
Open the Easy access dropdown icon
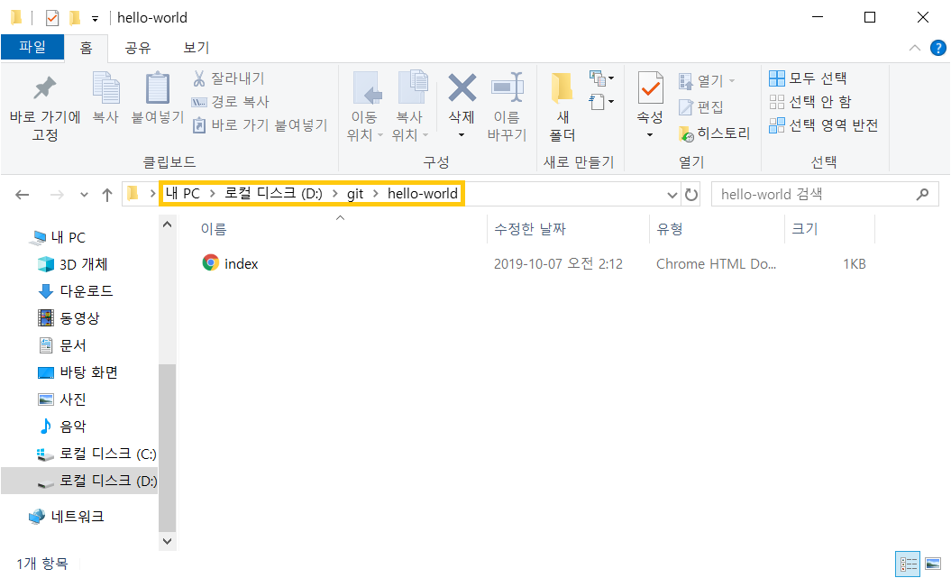(x=601, y=101)
